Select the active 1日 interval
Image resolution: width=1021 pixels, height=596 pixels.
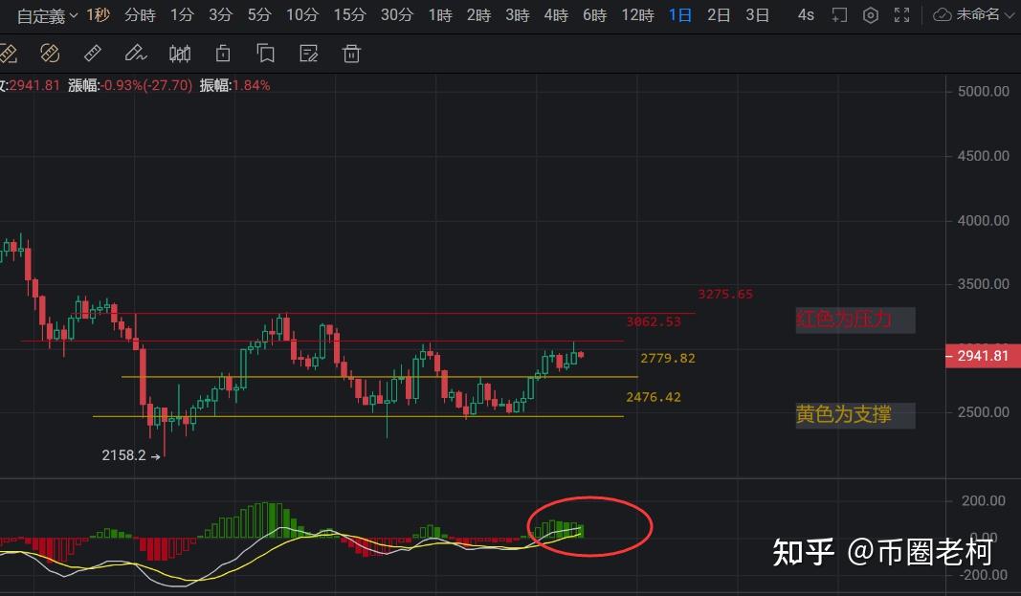coord(680,15)
